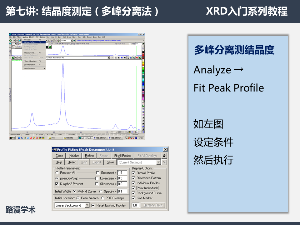Select the Pearson-VII radio button
The image size is (300, 225).
coord(57,173)
